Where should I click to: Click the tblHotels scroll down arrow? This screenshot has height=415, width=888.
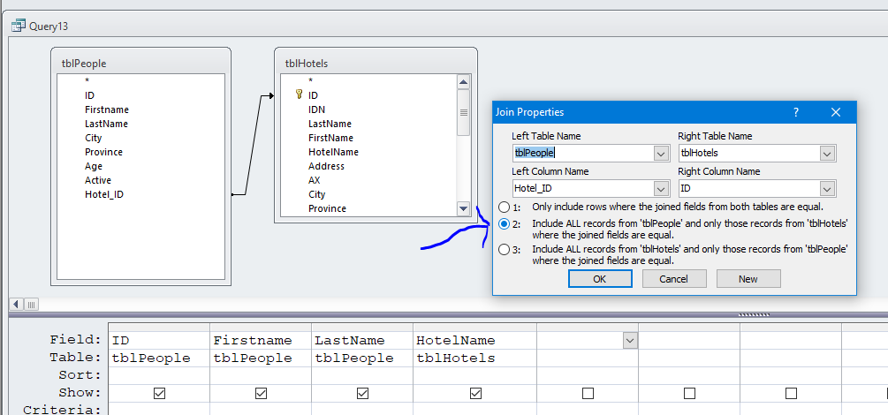pyautogui.click(x=464, y=209)
